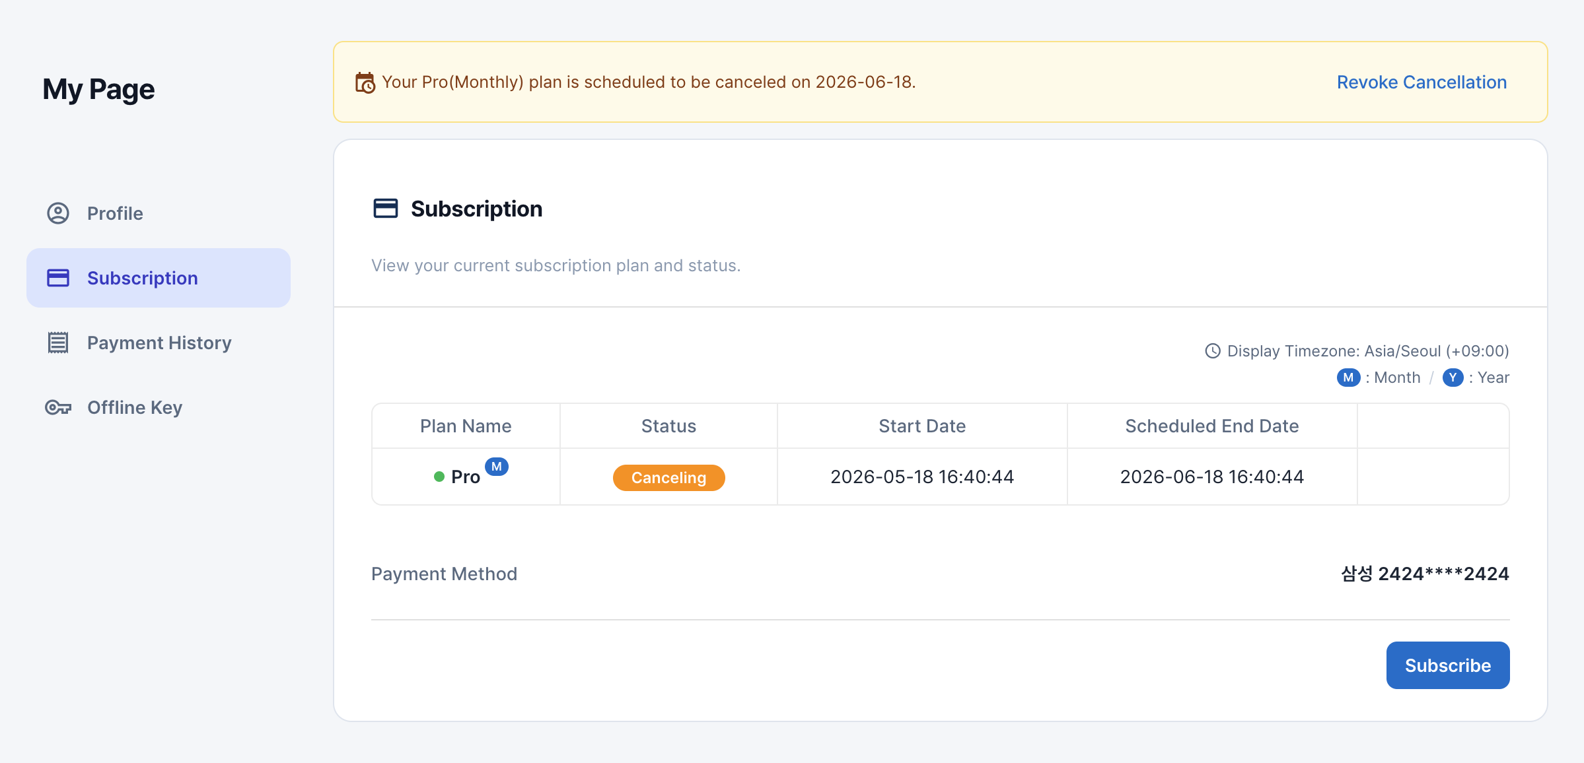The height and width of the screenshot is (763, 1584).
Task: Click the calendar-clock icon in cancellation banner
Action: (x=365, y=83)
